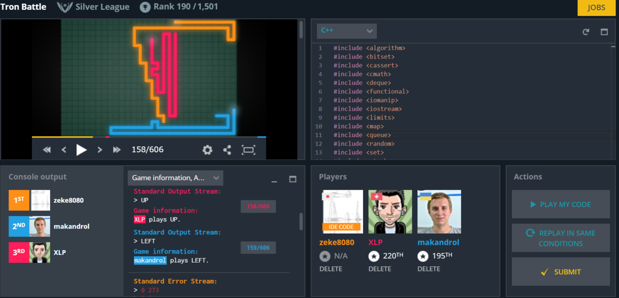The height and width of the screenshot is (298, 619).
Task: Share the replay with share icon
Action: [x=227, y=150]
